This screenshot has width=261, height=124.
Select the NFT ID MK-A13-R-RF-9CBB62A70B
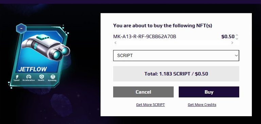coord(145,36)
